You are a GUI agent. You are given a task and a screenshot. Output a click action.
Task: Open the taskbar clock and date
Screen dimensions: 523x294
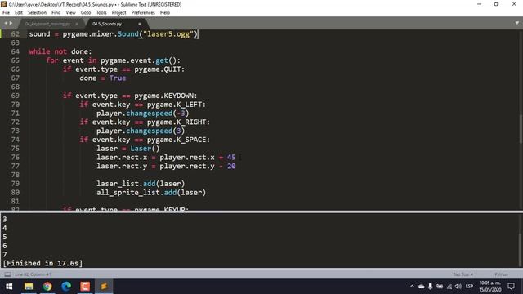(x=490, y=287)
